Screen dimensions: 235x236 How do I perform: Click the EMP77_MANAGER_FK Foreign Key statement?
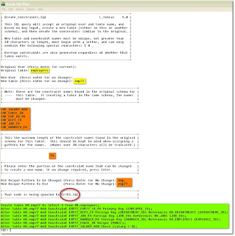point(110,219)
